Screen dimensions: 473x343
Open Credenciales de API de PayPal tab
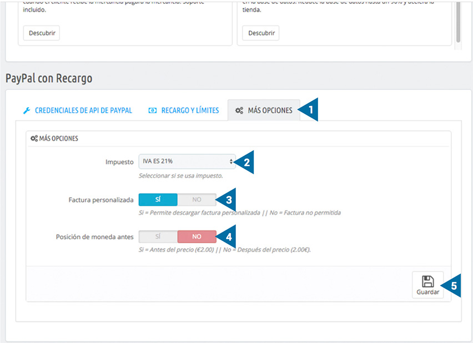click(x=78, y=110)
